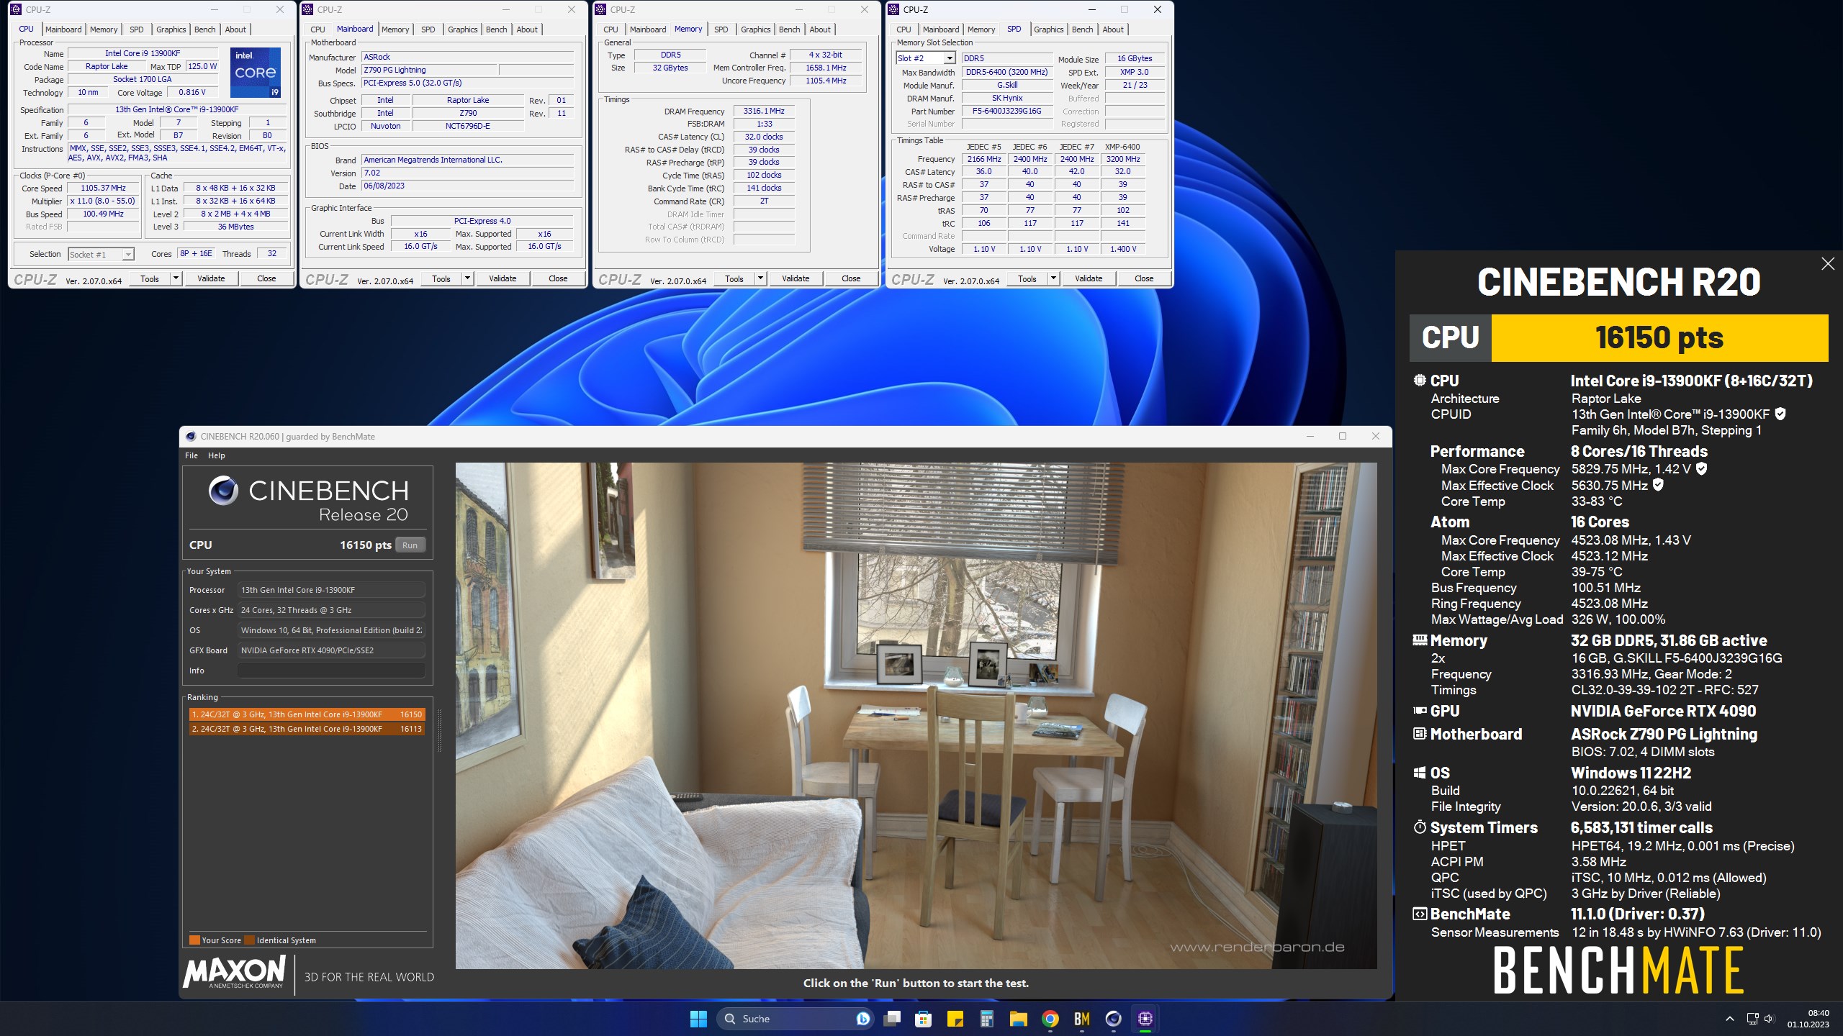Switch to Google Chrome in the taskbar
This screenshot has width=1843, height=1036.
coord(1050,1018)
